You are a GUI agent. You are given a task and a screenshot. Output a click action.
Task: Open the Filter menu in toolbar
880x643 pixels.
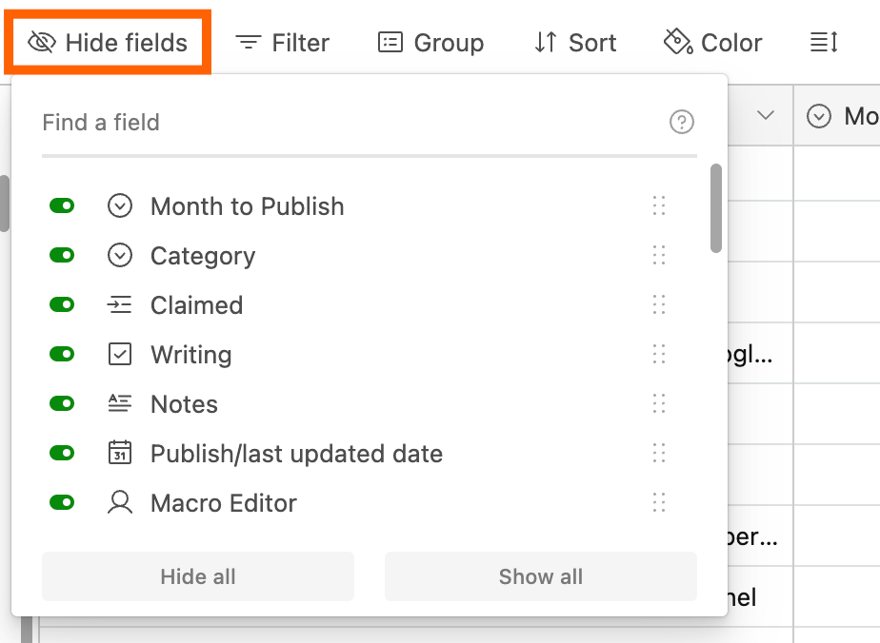coord(282,43)
